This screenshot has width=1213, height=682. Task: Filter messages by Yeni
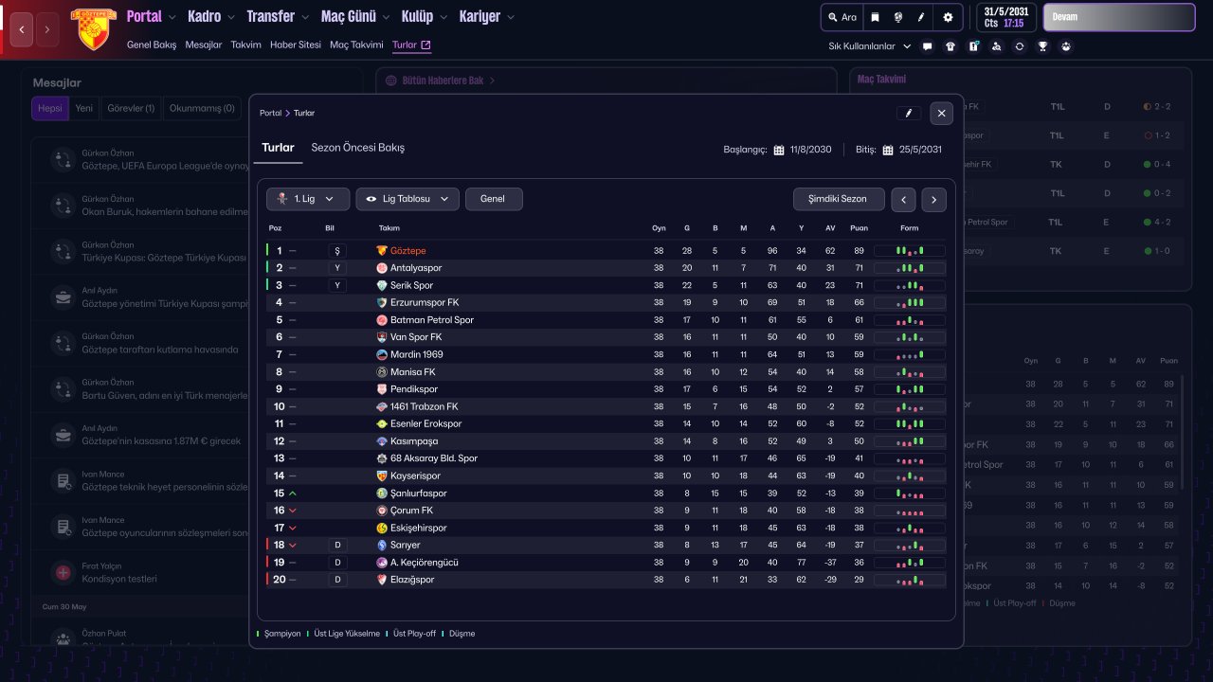pyautogui.click(x=84, y=108)
